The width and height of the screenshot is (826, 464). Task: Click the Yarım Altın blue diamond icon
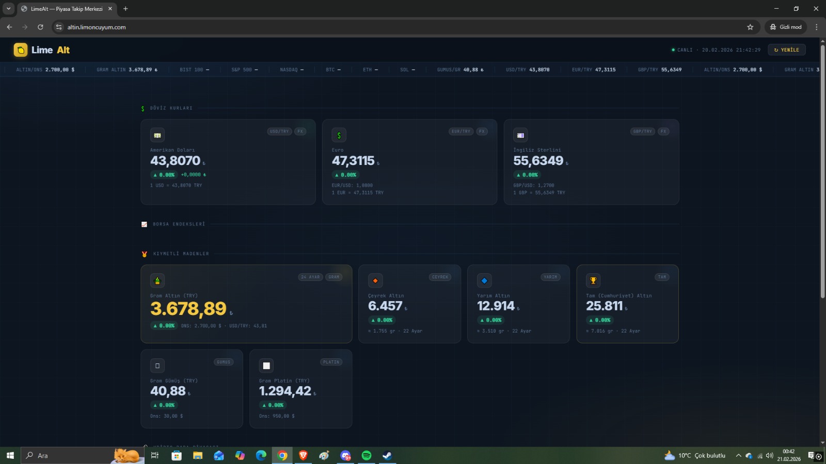[x=484, y=280]
